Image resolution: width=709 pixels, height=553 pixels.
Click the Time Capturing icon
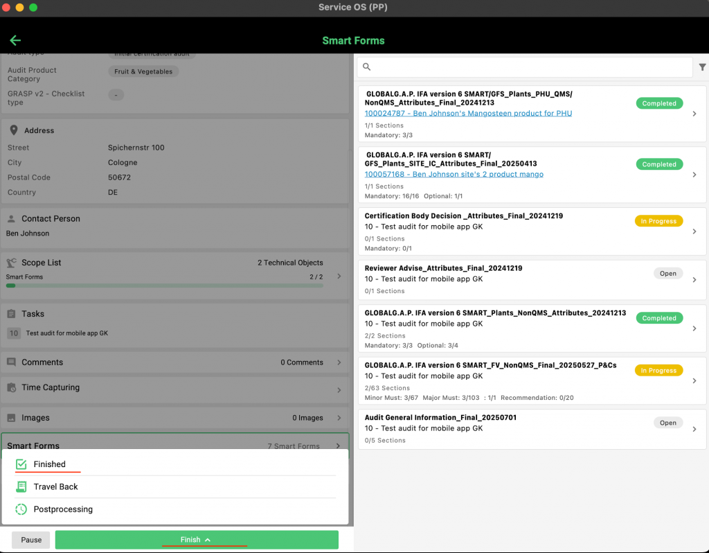click(x=12, y=388)
